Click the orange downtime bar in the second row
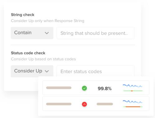Viewport: 155px width, 118px height. [x=133, y=107]
